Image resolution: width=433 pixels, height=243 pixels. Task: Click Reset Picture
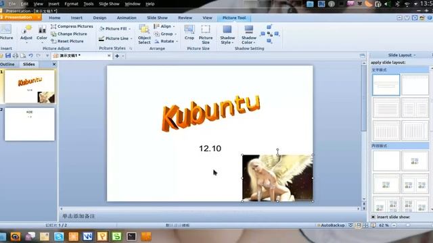coord(67,41)
